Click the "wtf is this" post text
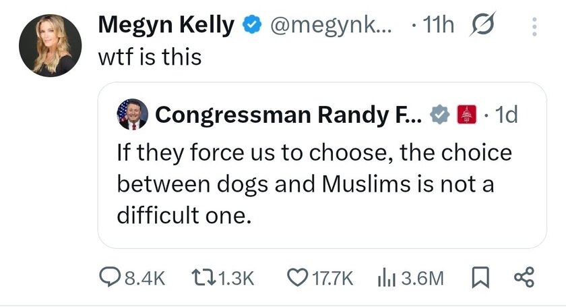 (150, 57)
